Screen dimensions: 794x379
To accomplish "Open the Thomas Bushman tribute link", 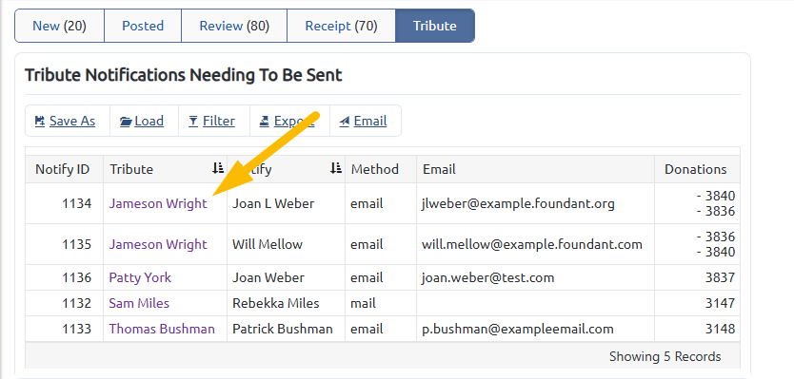I will point(162,329).
